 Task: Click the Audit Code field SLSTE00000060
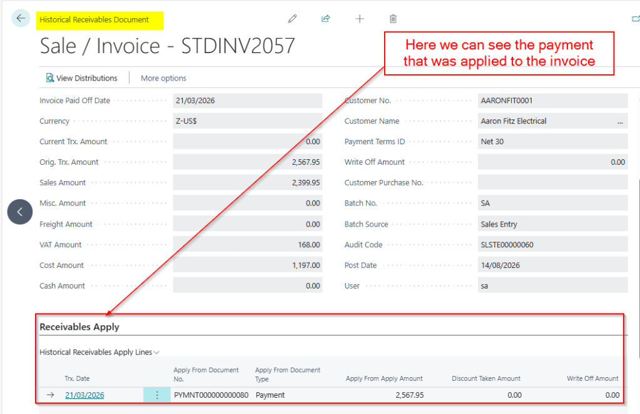pos(552,245)
